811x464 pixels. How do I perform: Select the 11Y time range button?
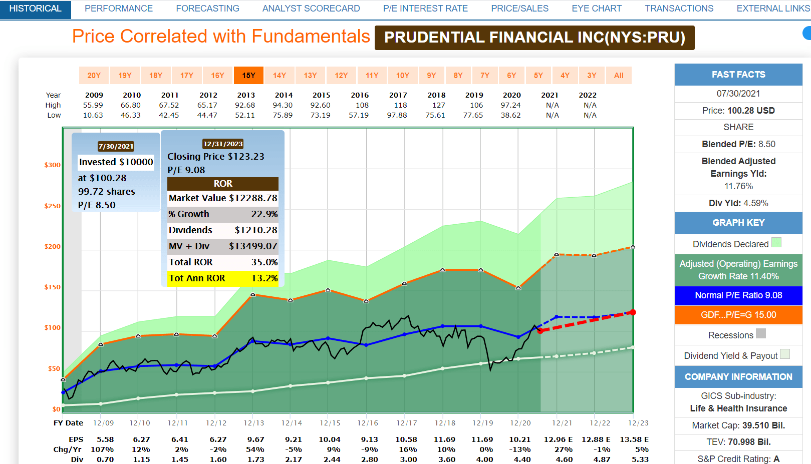point(372,76)
